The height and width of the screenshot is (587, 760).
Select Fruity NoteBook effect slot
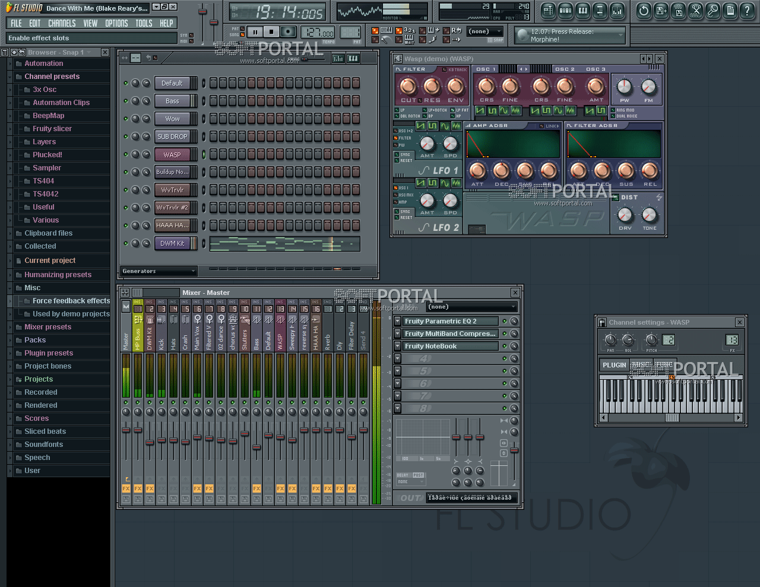450,346
